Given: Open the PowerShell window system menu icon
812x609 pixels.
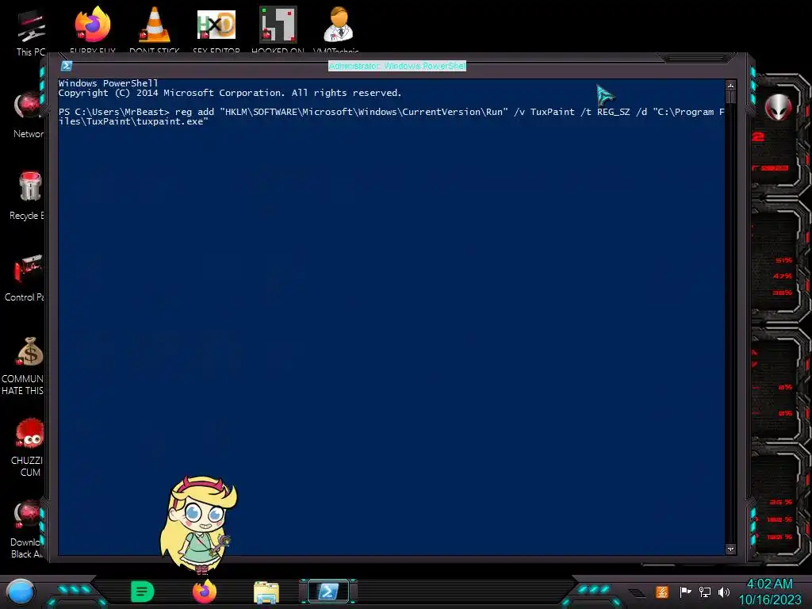Looking at the screenshot, I should click(x=67, y=66).
